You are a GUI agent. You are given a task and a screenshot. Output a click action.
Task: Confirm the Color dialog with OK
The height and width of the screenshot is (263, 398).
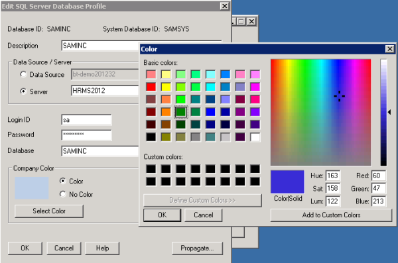163,215
